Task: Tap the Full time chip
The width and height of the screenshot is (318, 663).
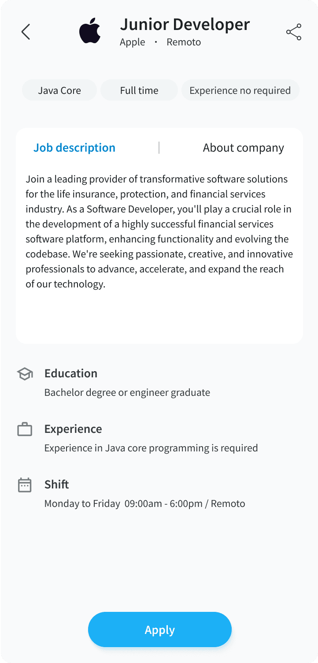Action: 139,90
